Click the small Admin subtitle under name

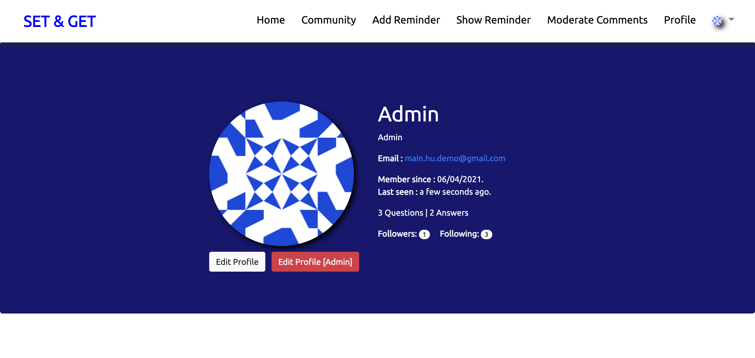[390, 137]
